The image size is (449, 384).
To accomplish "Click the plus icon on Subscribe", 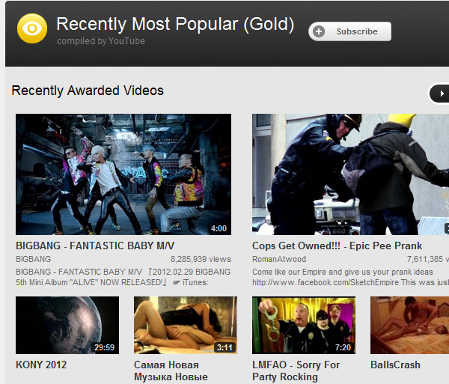I will pyautogui.click(x=319, y=31).
